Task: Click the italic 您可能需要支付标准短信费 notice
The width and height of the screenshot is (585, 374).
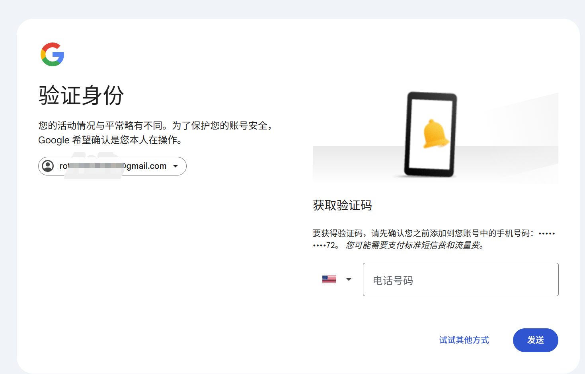Action: (x=415, y=245)
